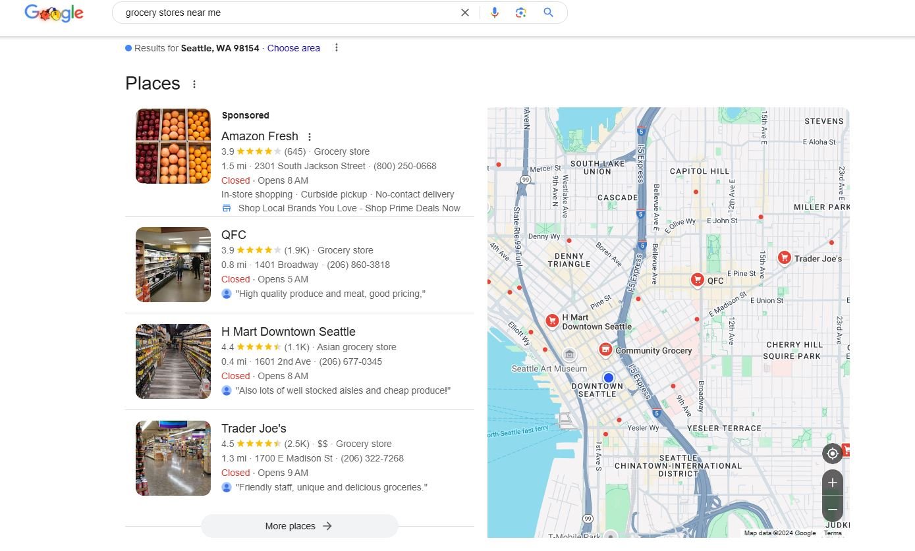Open the H Mart Downtown Seattle listing
The image size is (915, 551).
[289, 332]
